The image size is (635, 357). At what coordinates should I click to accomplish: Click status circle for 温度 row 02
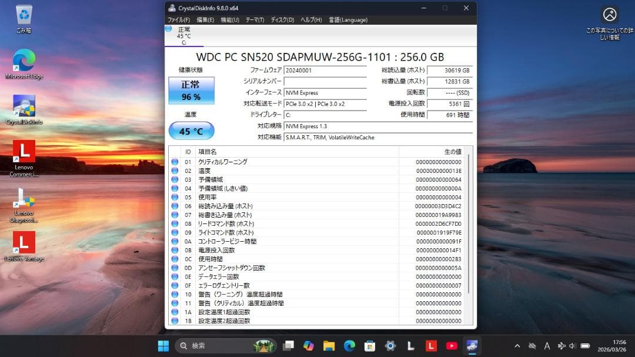175,171
